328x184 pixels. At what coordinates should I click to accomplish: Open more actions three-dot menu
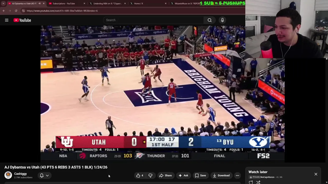(x=238, y=176)
